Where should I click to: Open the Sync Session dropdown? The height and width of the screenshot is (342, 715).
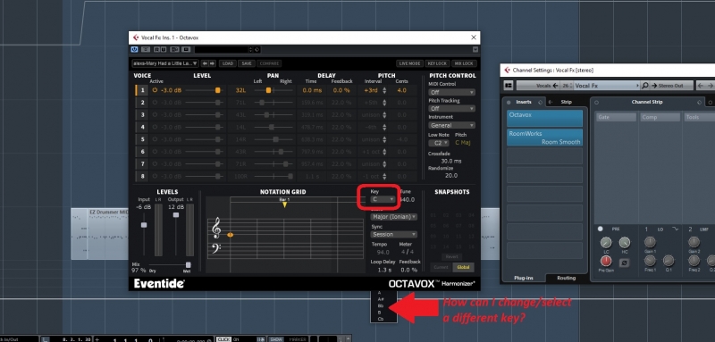click(394, 234)
